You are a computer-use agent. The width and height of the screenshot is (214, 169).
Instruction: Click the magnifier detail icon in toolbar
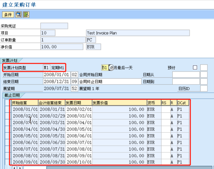point(18,15)
